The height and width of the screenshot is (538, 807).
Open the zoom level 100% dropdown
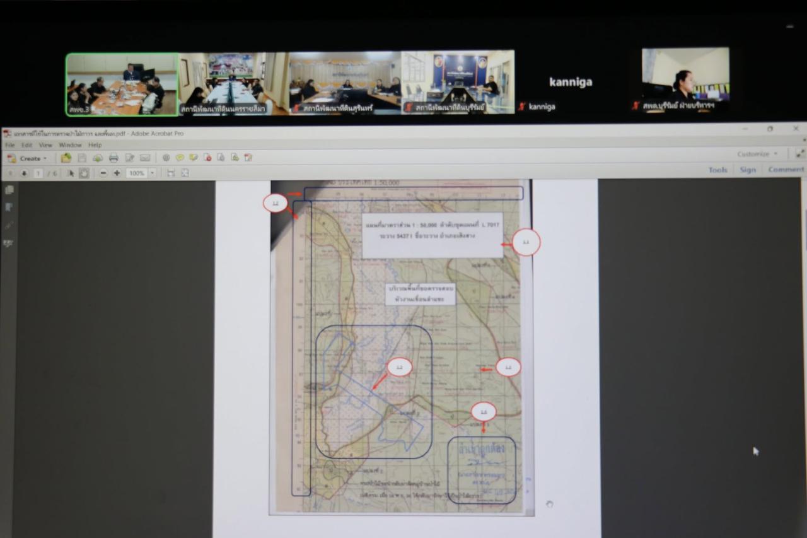[152, 173]
